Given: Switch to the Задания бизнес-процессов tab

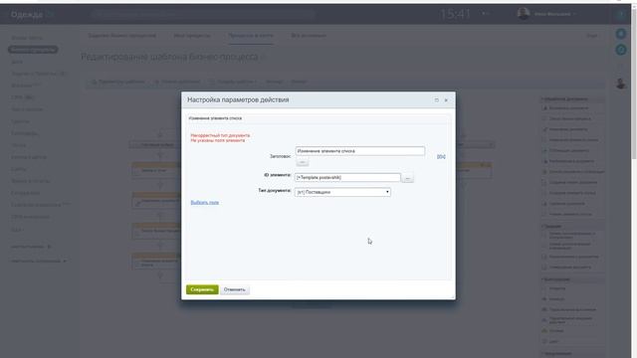Looking at the screenshot, I should (x=121, y=36).
